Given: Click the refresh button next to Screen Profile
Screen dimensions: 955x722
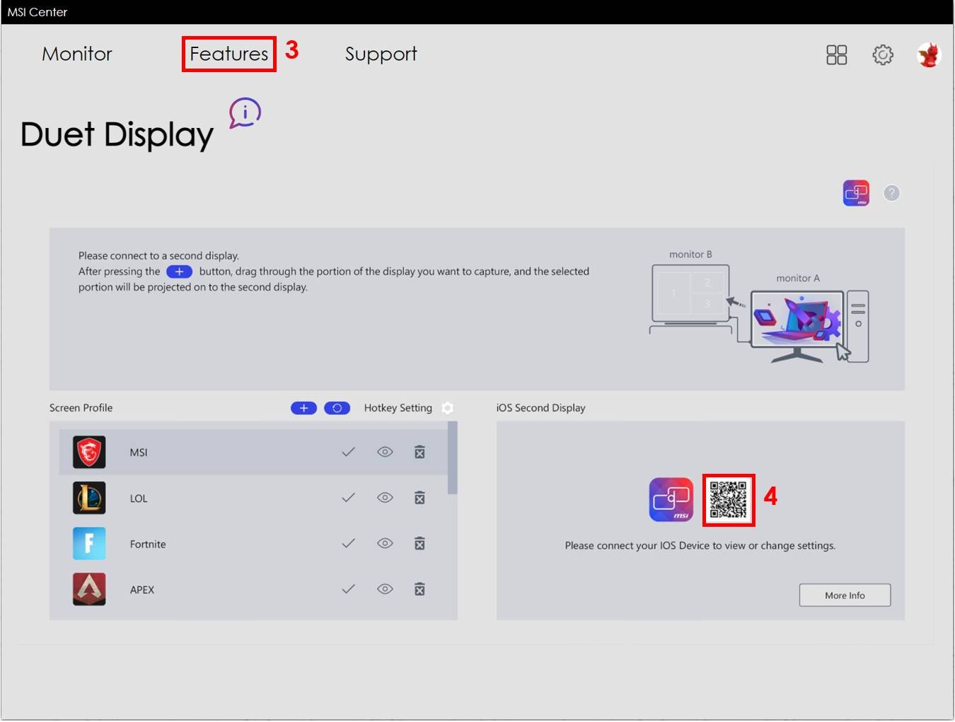Looking at the screenshot, I should 337,408.
